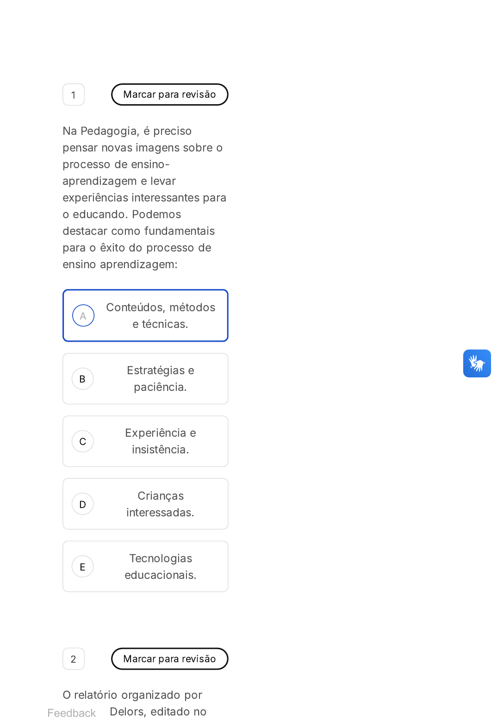
Task: Open the VLibras sign language widget
Action: (477, 363)
